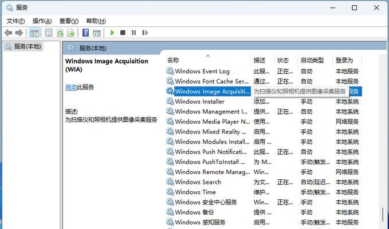Click the Back arrow toolbar icon
Screen dimensions: 389x229
click(x=9, y=33)
